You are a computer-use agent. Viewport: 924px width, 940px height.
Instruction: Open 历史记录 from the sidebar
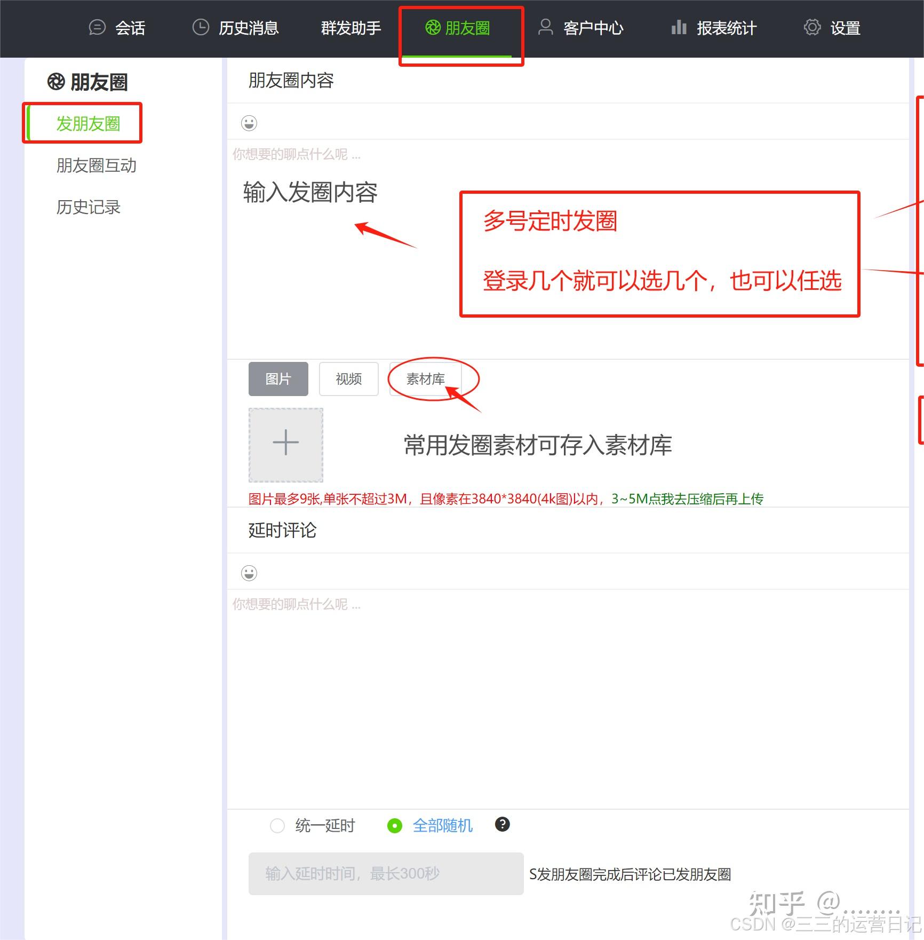tap(89, 207)
